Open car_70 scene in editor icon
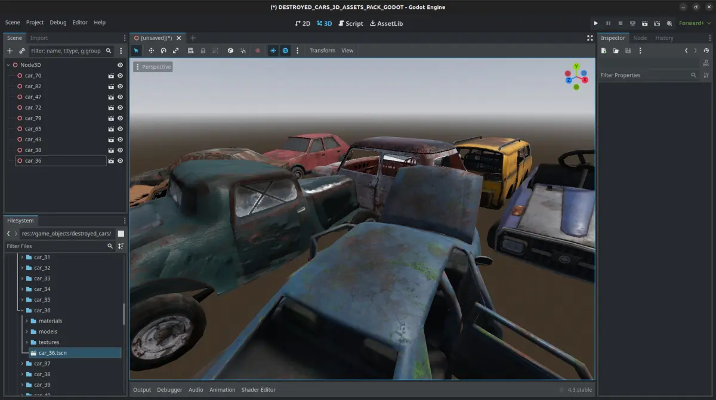Image resolution: width=716 pixels, height=400 pixels. coord(111,76)
